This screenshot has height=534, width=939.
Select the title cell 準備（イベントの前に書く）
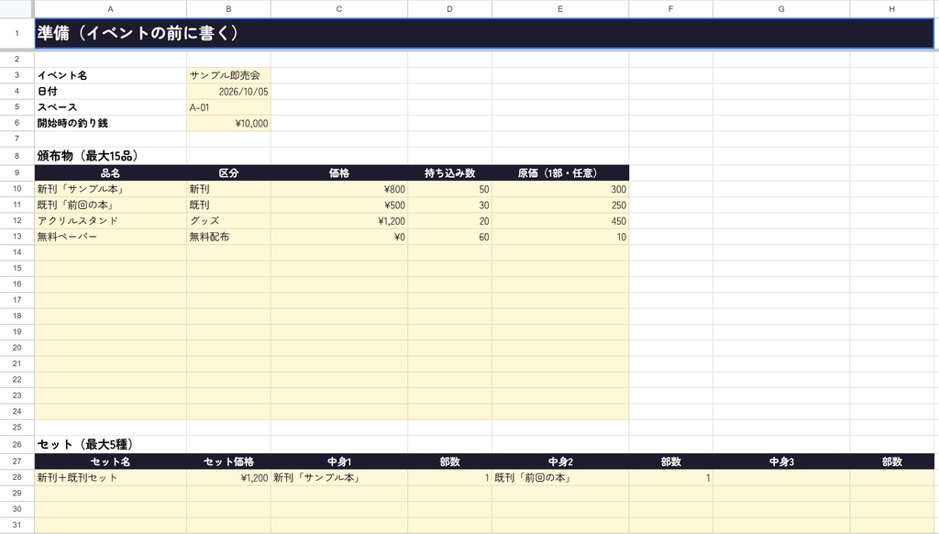(x=484, y=34)
